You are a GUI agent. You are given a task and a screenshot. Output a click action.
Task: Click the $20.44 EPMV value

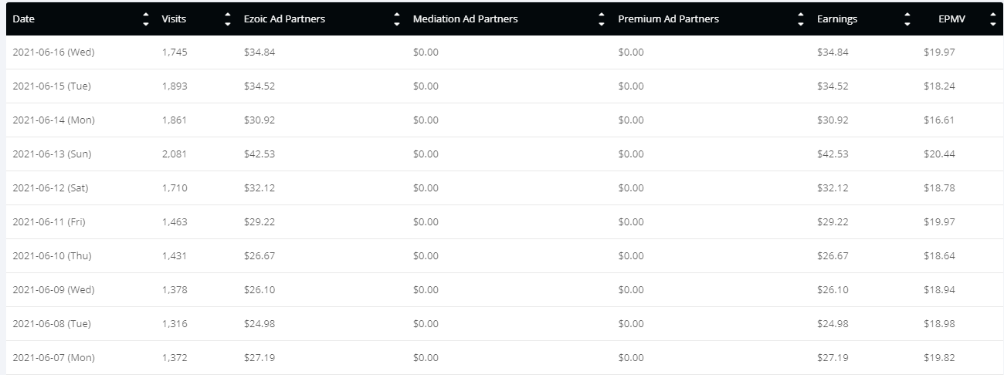tap(939, 154)
